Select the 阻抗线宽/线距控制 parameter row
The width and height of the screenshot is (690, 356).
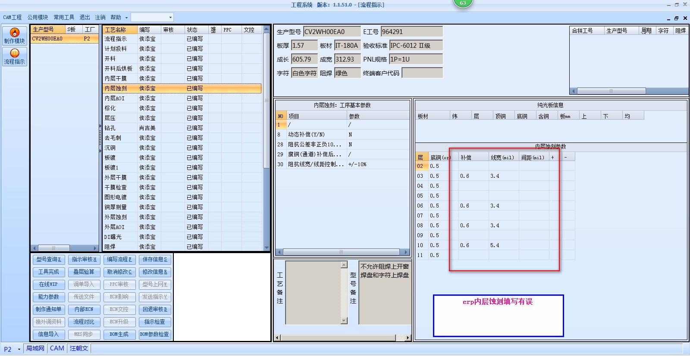[342, 164]
